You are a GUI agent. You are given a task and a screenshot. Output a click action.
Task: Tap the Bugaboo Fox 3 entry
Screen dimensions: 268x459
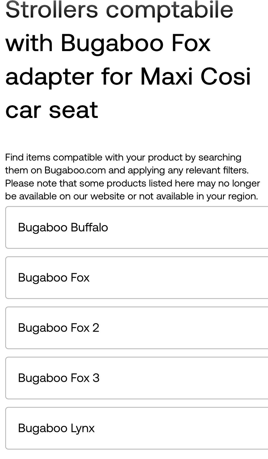coord(137,378)
